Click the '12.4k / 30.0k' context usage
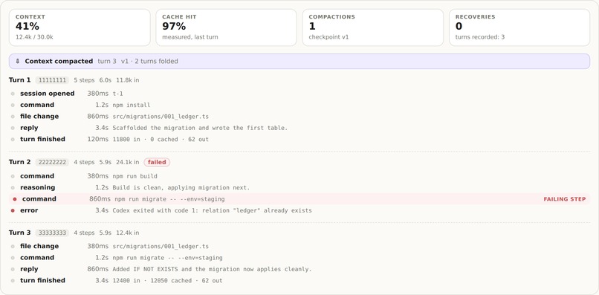 [34, 37]
